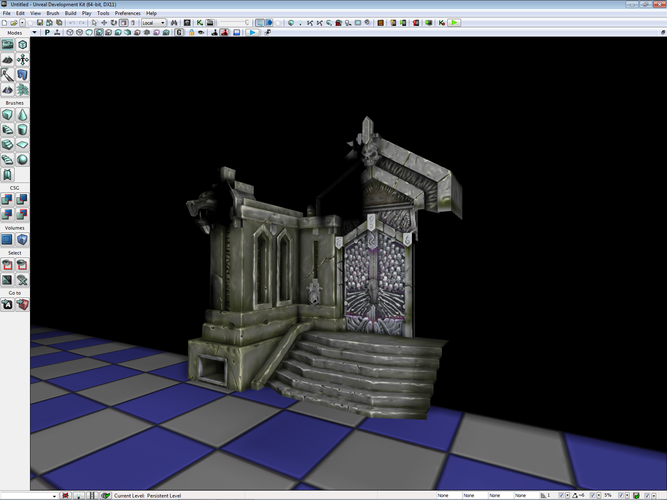Open the Tools menu
Screen dimensions: 667x500
[103, 13]
